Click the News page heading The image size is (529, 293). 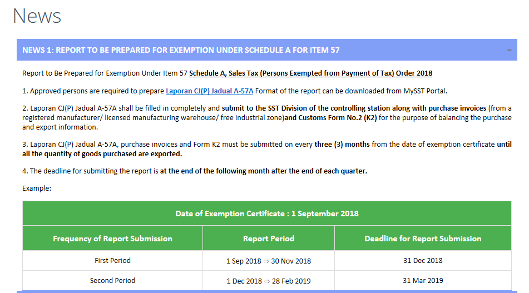click(37, 16)
